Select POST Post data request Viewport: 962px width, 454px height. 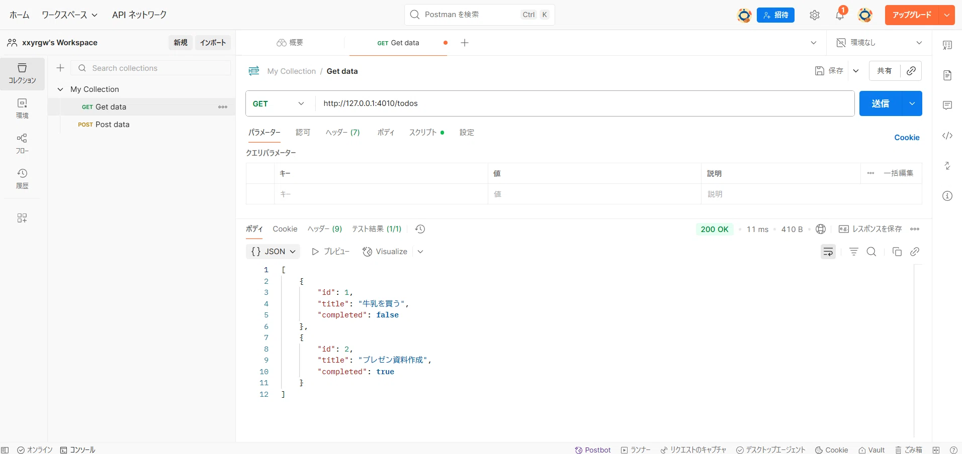(x=142, y=125)
